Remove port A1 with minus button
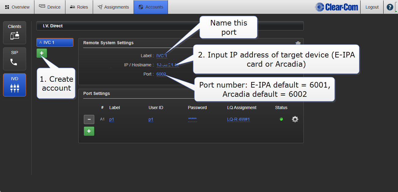This screenshot has width=398, height=192. (x=89, y=119)
